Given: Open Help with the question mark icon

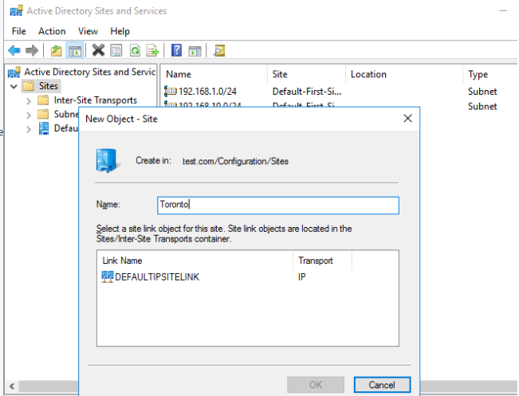Looking at the screenshot, I should [176, 50].
